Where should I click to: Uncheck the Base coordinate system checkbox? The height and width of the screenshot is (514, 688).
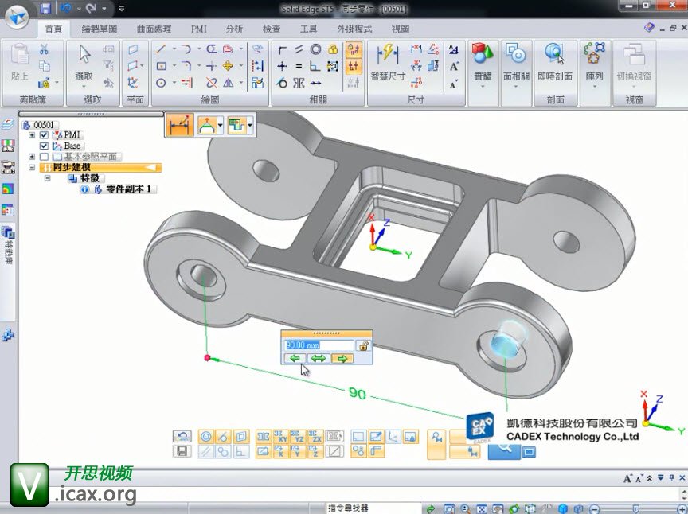pyautogui.click(x=45, y=146)
